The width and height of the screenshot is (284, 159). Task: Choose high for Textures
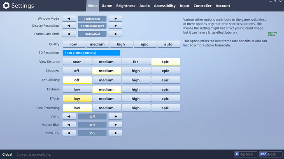pos(136,89)
